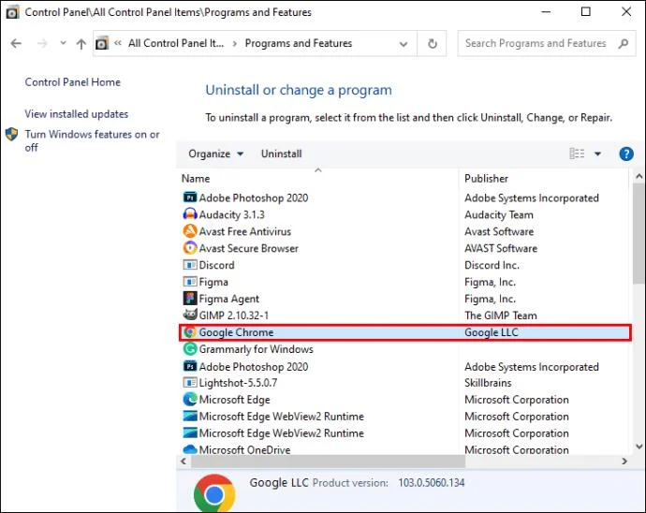Screen dimensions: 646x513
Task: Sort by the Publisher column header
Action: click(x=486, y=179)
